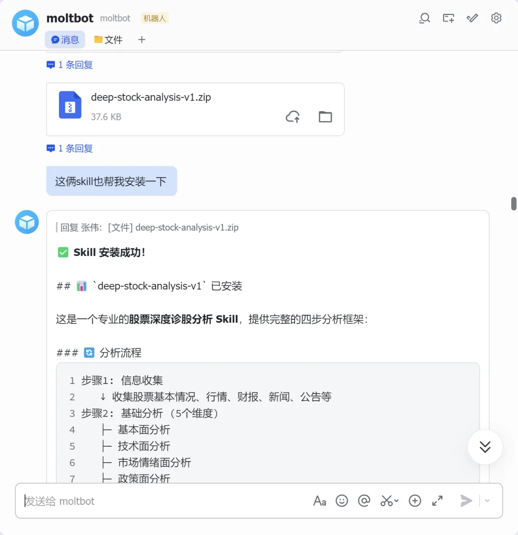Switch to the 消息 tab

point(65,40)
